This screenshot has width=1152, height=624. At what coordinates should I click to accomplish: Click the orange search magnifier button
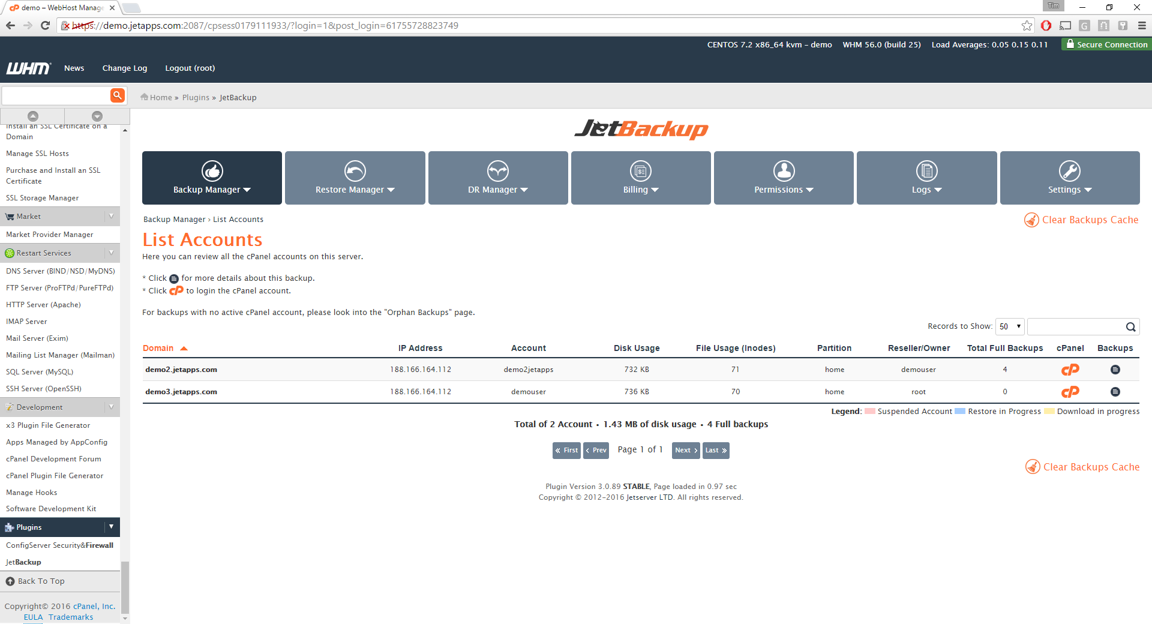(x=118, y=95)
